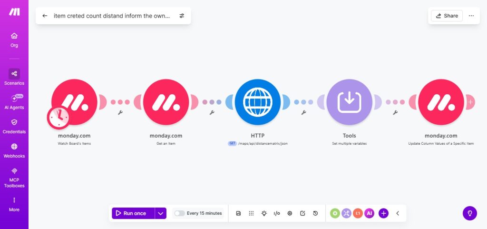This screenshot has width=487, height=229.
Task: Open the lightbulb help button in the corner
Action: [x=469, y=213]
